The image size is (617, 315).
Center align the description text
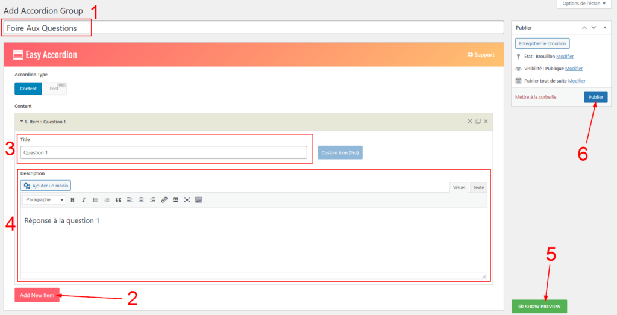click(x=141, y=200)
